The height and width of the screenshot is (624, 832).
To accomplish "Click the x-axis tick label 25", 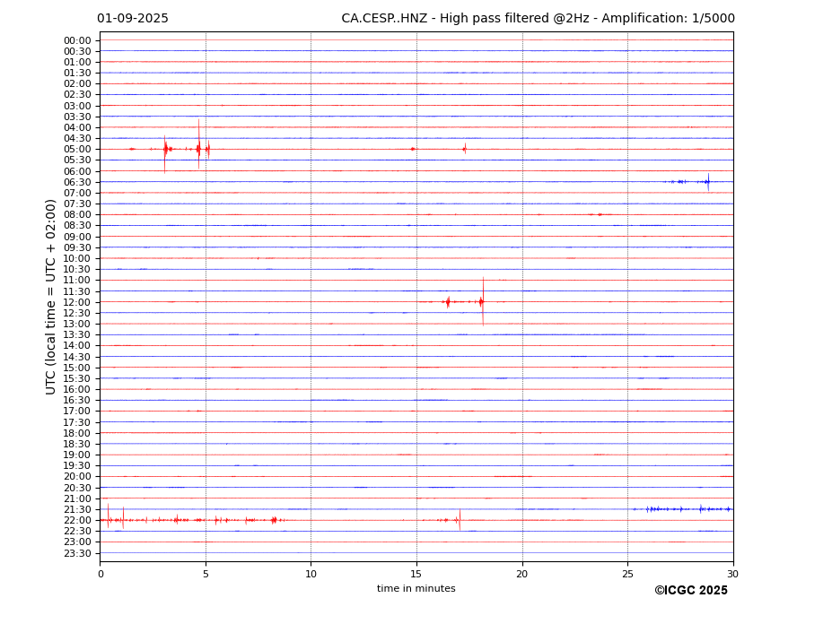I will [x=627, y=574].
